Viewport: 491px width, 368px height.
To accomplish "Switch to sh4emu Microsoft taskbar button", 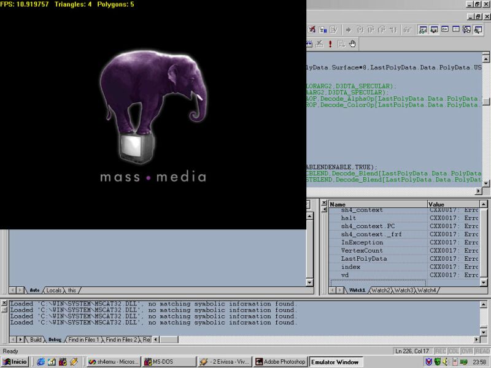I will tap(114, 362).
